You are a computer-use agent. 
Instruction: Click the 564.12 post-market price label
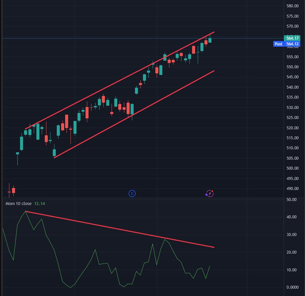292,44
